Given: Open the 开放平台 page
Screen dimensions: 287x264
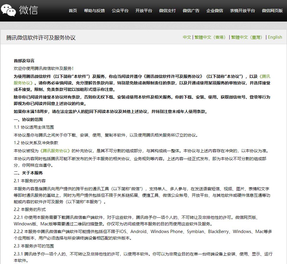Looking at the screenshot, I should 144,11.
